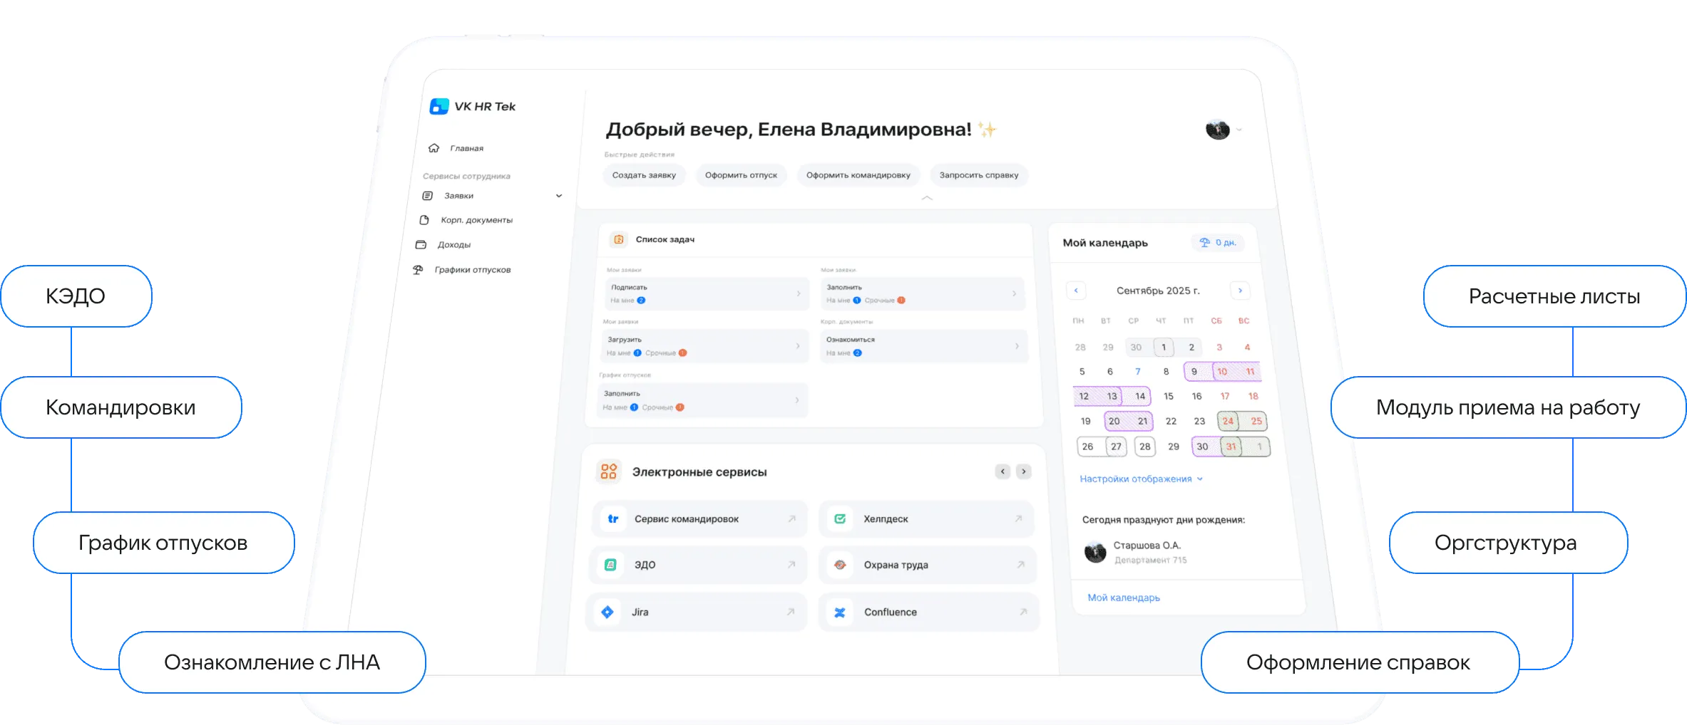Click the Список задач header icon
Image resolution: width=1687 pixels, height=725 pixels.
pos(619,240)
